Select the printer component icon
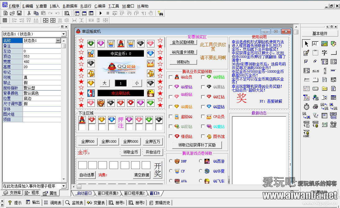Viewport: 340px width, 208px height. pyautogui.click(x=315, y=106)
